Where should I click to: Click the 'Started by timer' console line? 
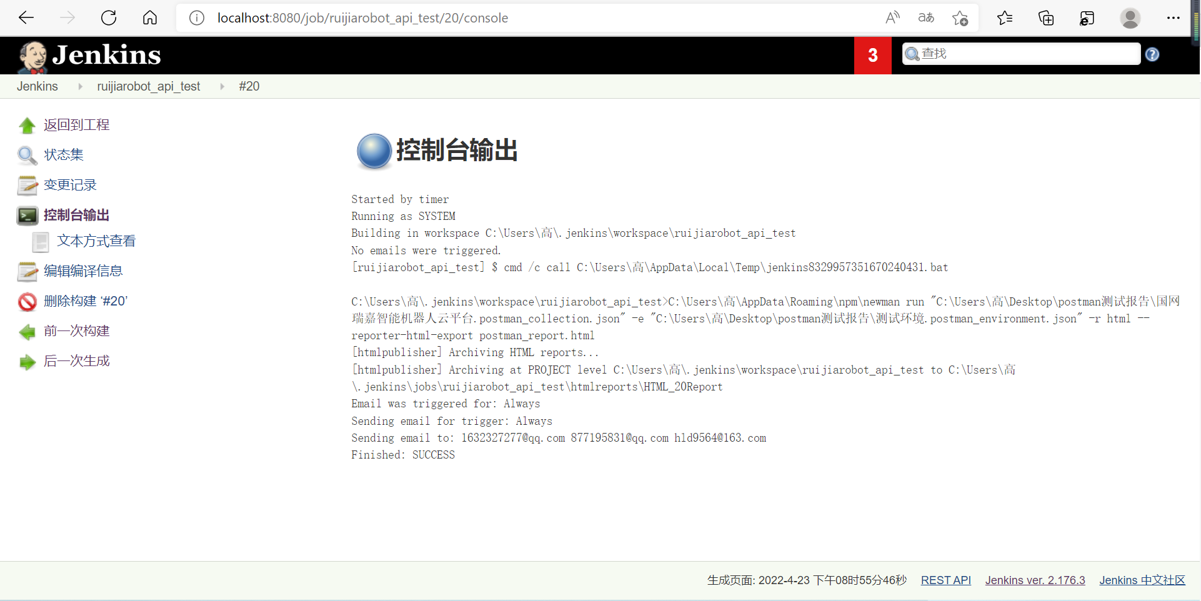(x=400, y=199)
